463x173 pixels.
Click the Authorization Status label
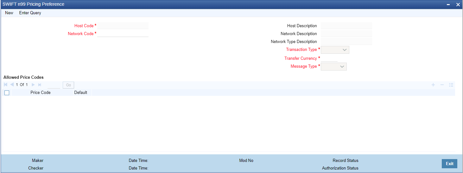[340, 168]
